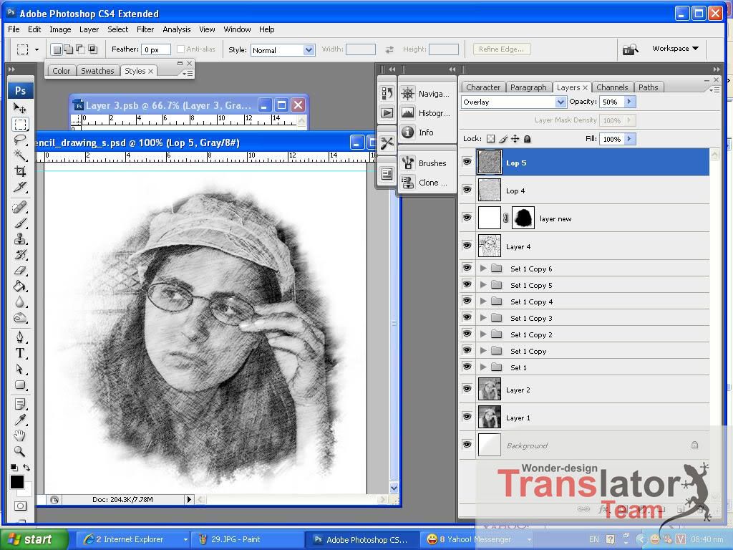Viewport: 733px width, 550px height.
Task: Switch to the Swatches tab
Action: (x=97, y=71)
